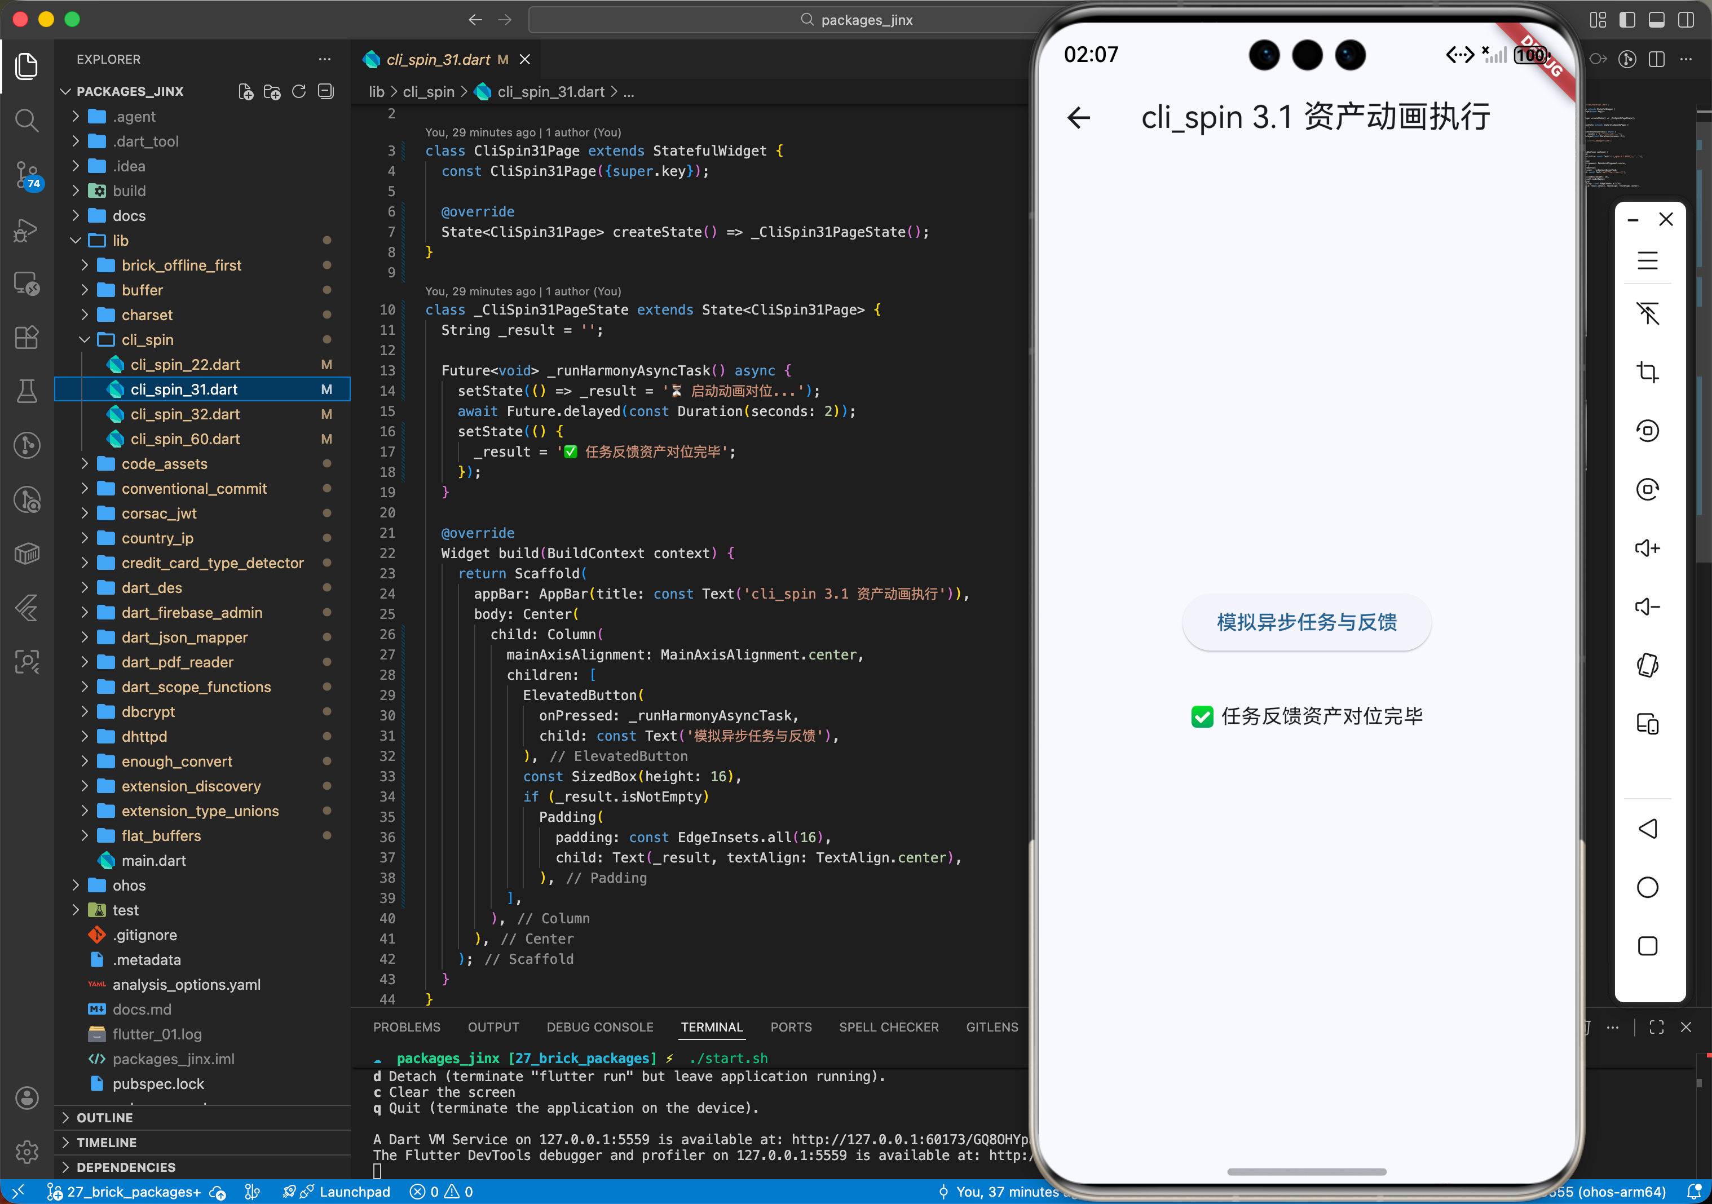Viewport: 1712px width, 1204px height.
Task: Collapse the cli_spin folder
Action: click(x=148, y=340)
